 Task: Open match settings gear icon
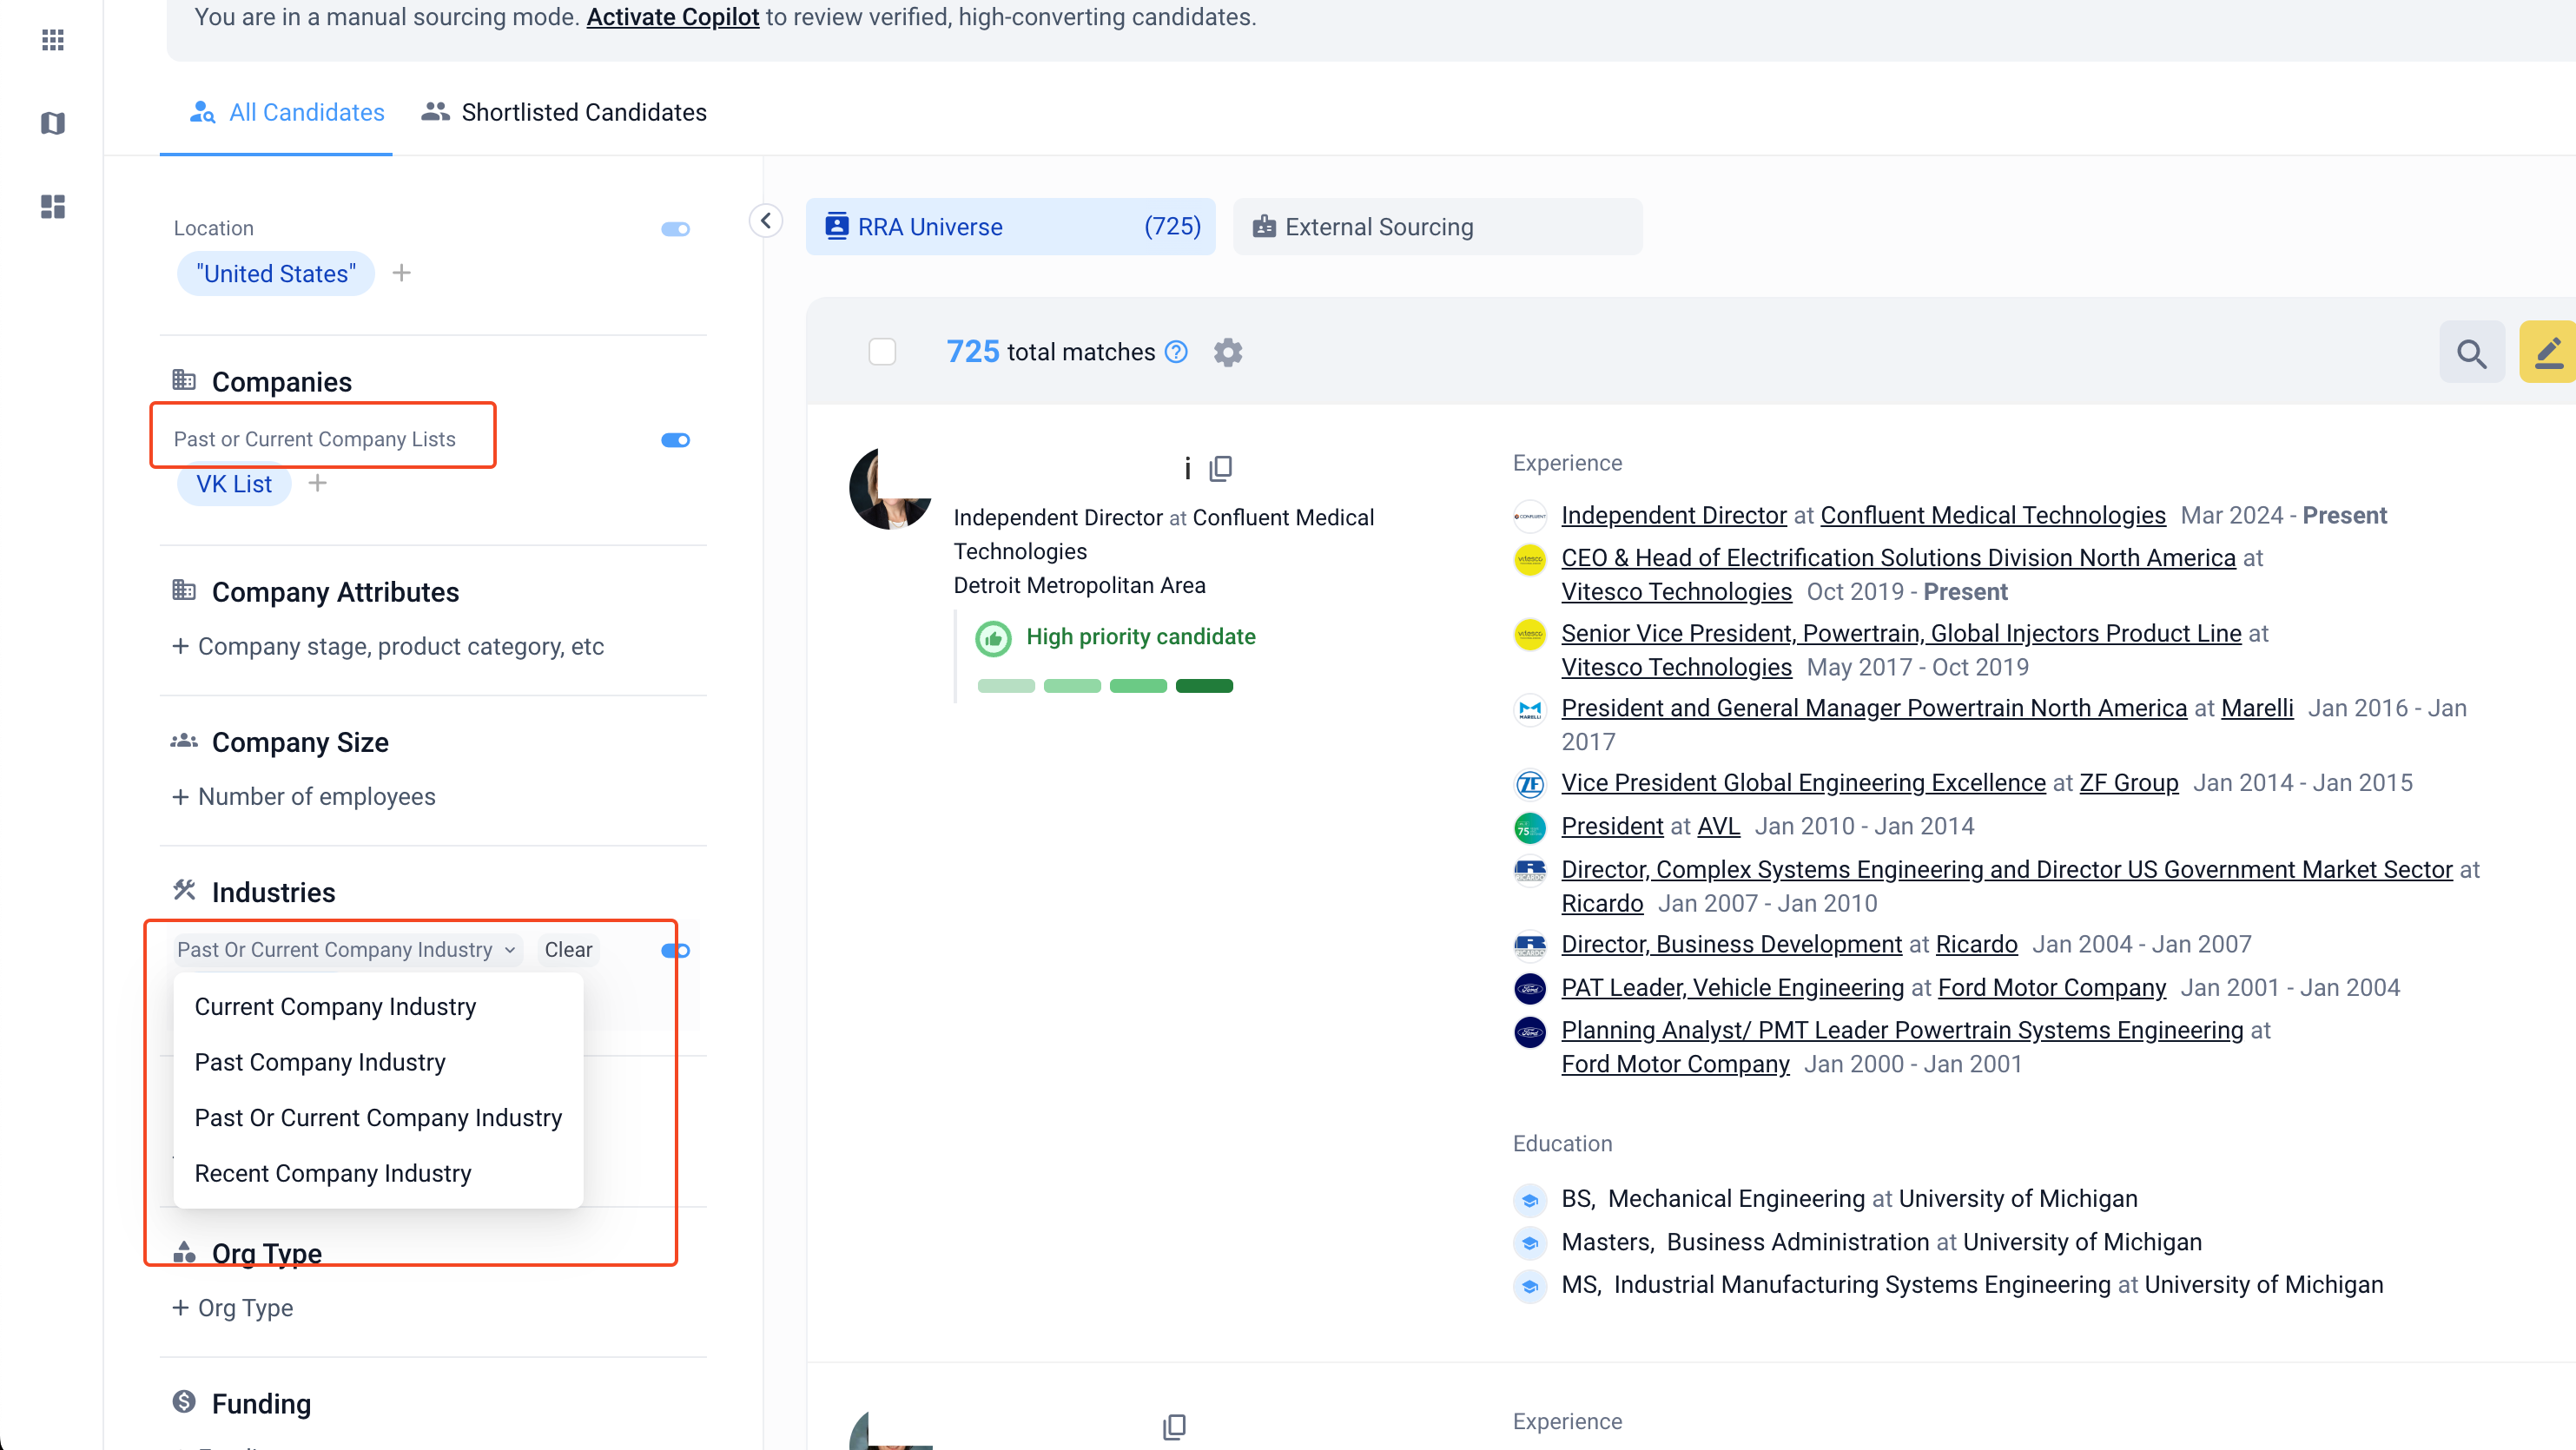pyautogui.click(x=1228, y=352)
